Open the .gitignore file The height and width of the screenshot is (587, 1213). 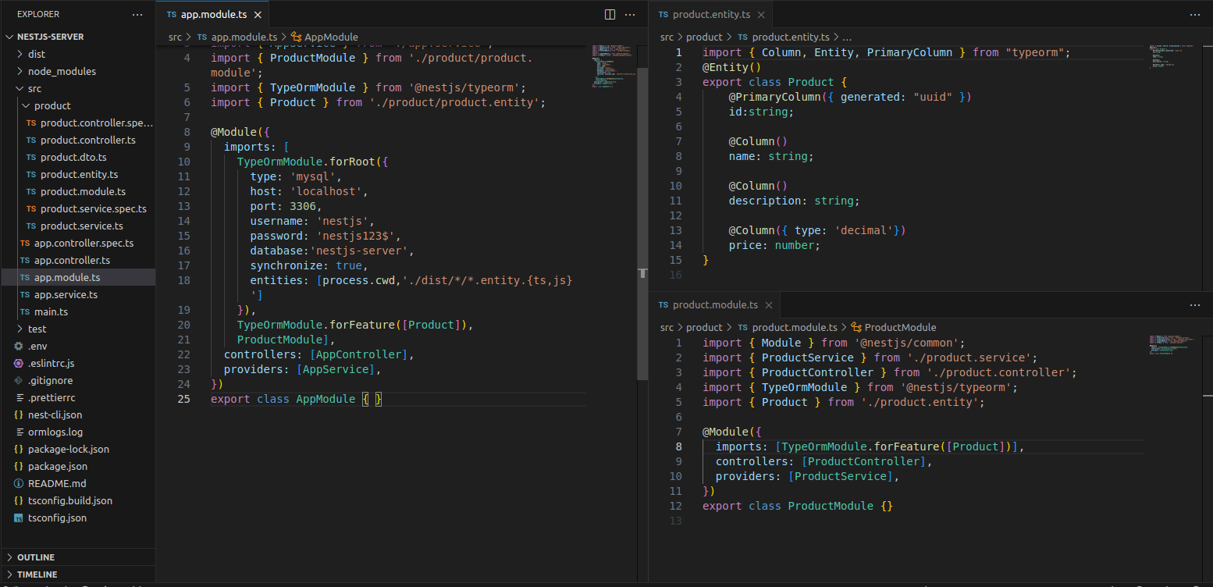(x=78, y=380)
